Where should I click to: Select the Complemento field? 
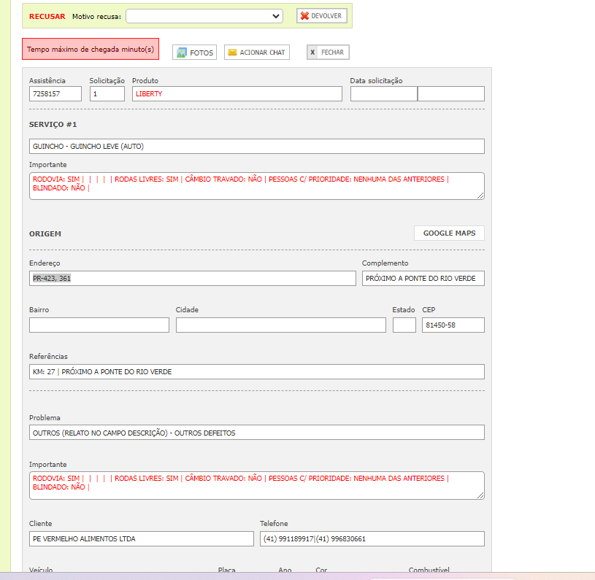coord(423,279)
